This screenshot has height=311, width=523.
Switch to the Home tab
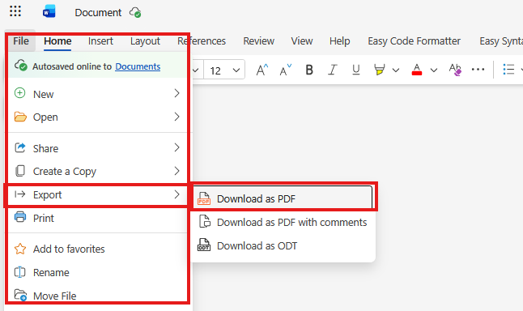(57, 41)
